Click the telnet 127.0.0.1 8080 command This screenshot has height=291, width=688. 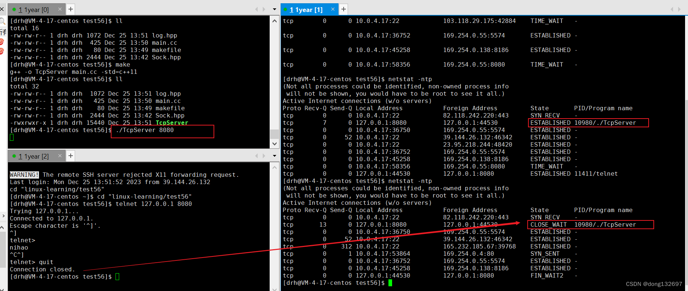153,204
